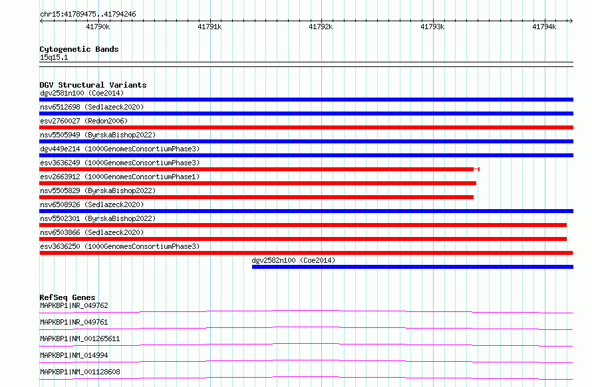Click the right arrowhead of the ruler
592x387 pixels.
[571, 21]
